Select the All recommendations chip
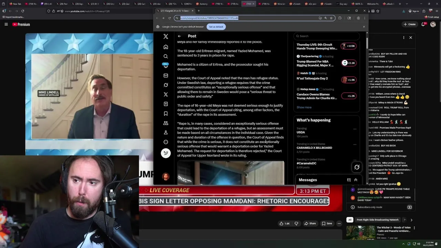 click(x=350, y=220)
